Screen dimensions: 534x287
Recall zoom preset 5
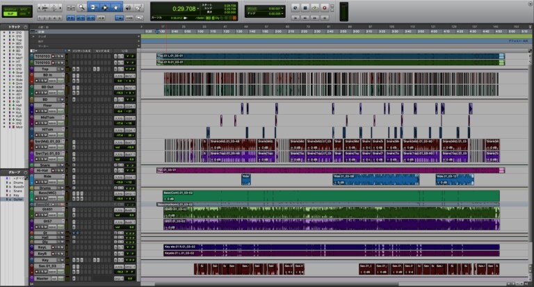pos(60,18)
